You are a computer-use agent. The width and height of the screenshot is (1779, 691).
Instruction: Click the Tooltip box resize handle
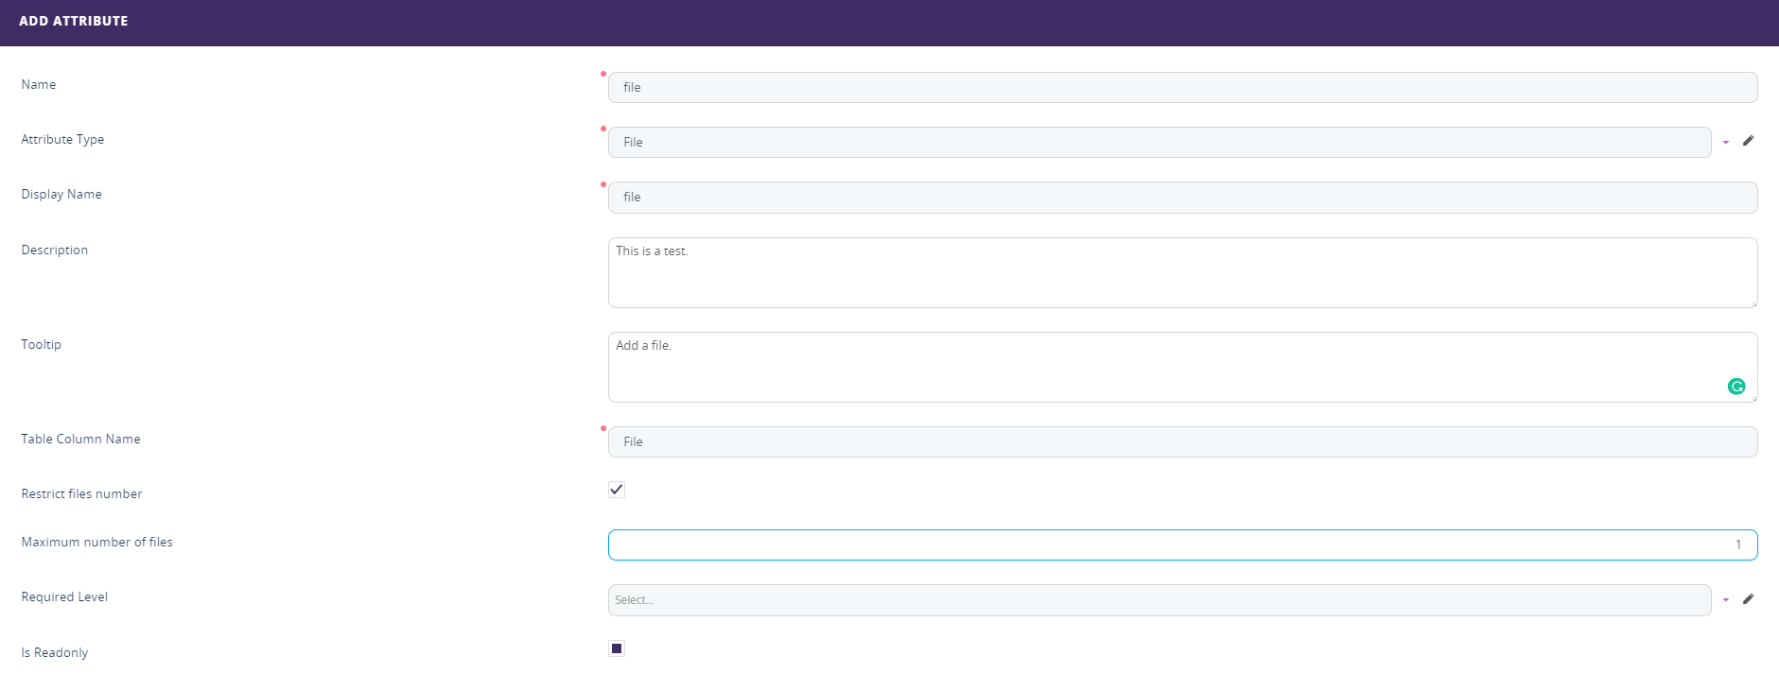[x=1753, y=398]
